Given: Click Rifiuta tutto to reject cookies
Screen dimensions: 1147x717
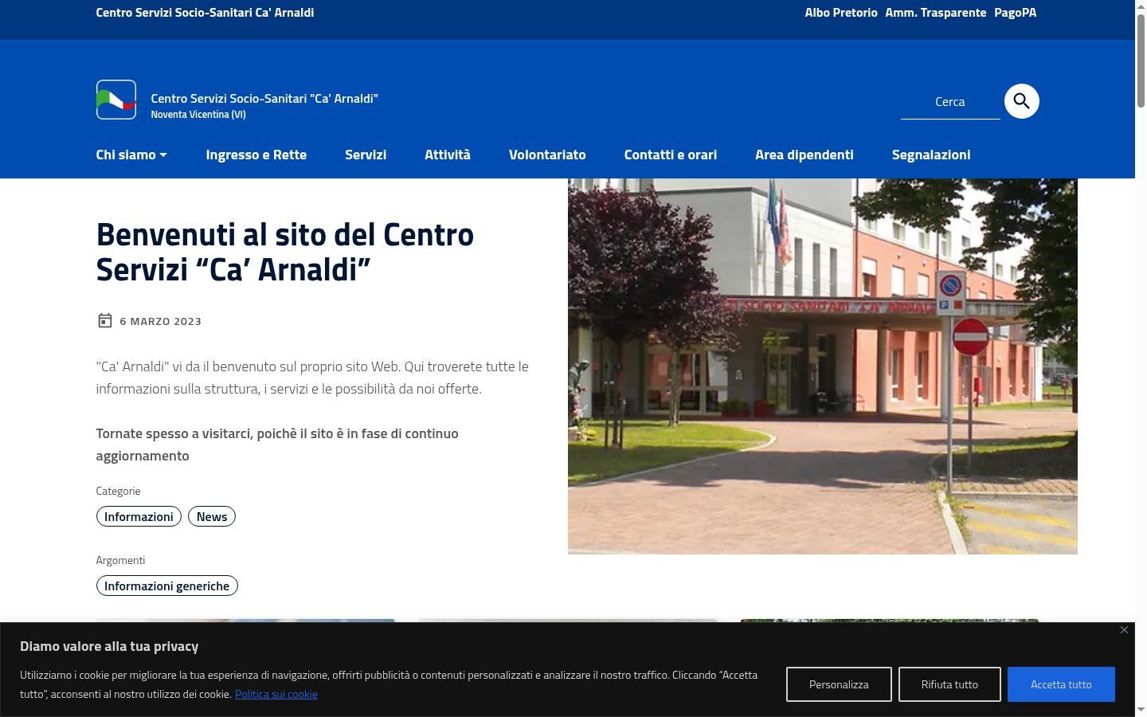Looking at the screenshot, I should [x=949, y=684].
